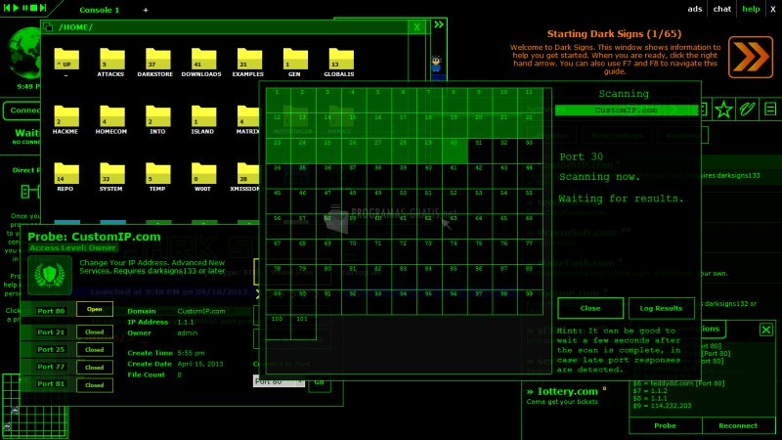
Task: Click the orange next-page arrow in guide
Action: tap(751, 57)
